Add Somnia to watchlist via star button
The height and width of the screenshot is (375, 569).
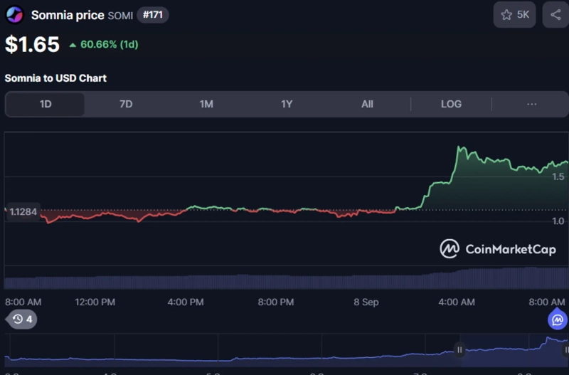click(x=515, y=14)
